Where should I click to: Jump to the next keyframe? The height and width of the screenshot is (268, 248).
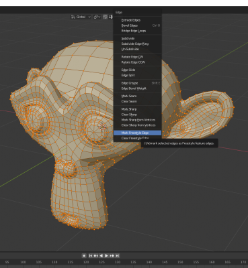click(x=112, y=255)
